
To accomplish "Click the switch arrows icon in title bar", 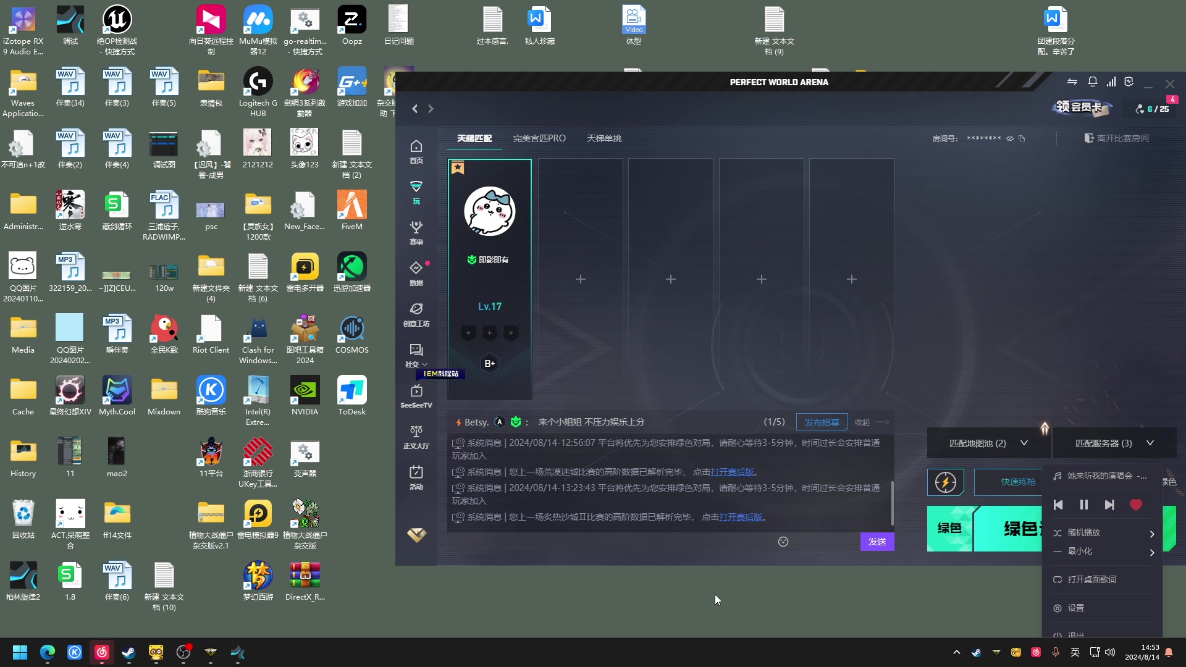I will tap(1072, 82).
